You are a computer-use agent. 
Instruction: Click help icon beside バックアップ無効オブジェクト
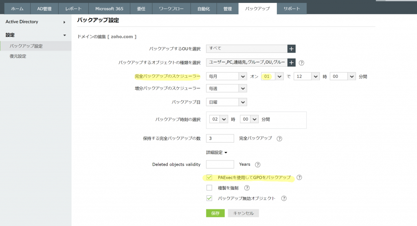284,198
